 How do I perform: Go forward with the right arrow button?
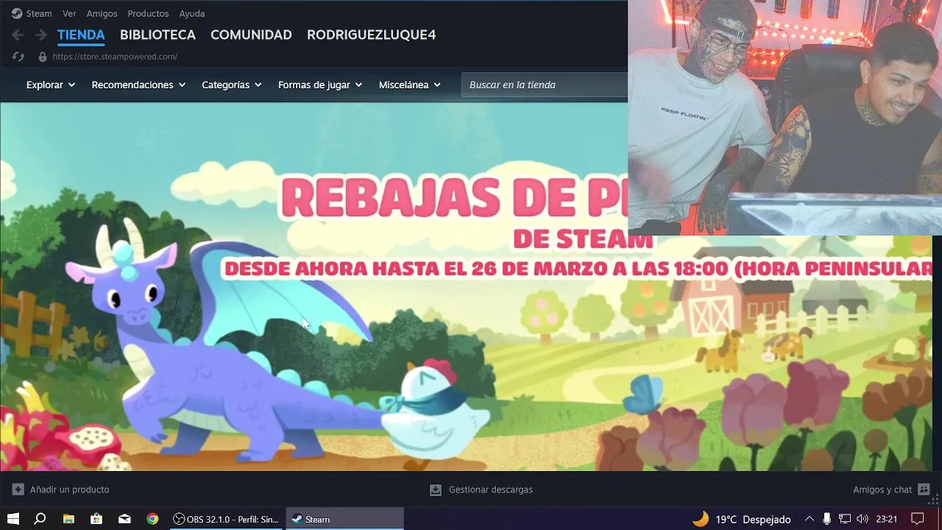click(41, 35)
